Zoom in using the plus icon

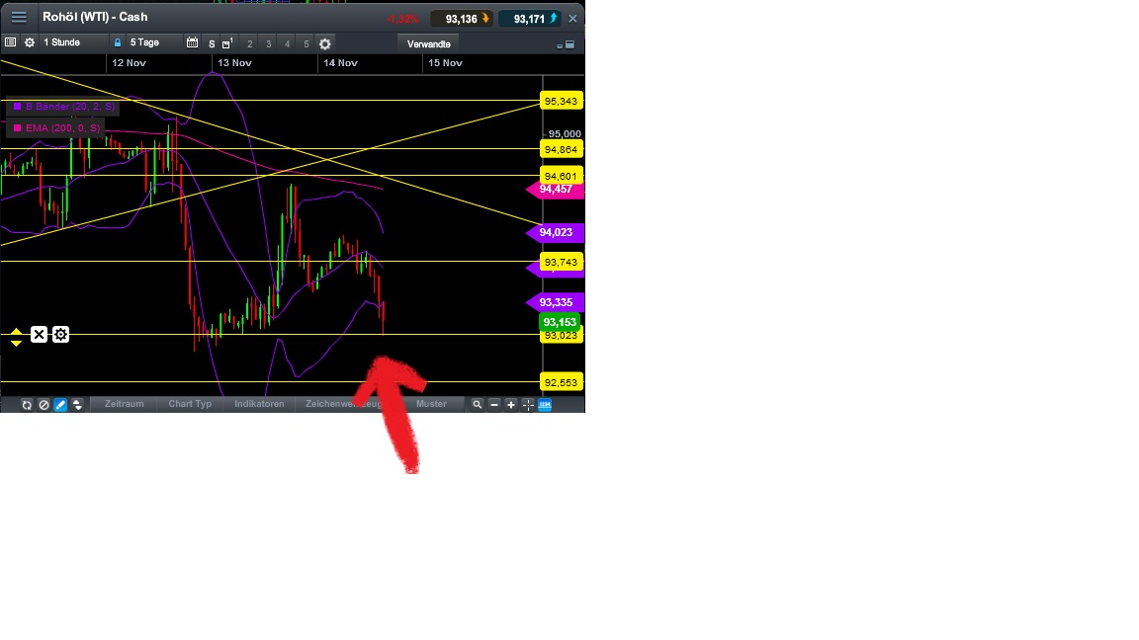point(510,404)
